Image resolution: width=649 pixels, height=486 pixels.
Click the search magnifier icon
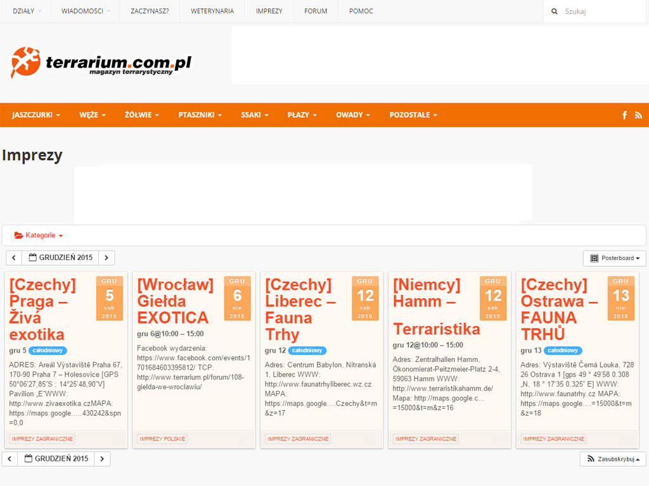(x=555, y=11)
